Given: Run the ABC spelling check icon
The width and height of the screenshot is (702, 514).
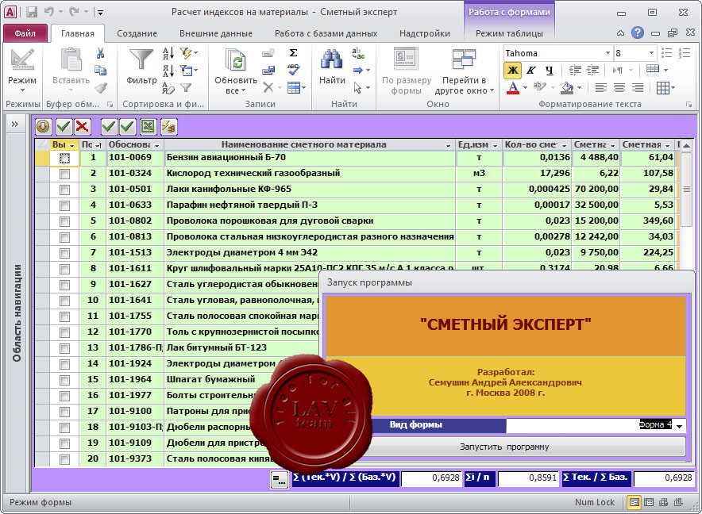Looking at the screenshot, I should click(293, 70).
